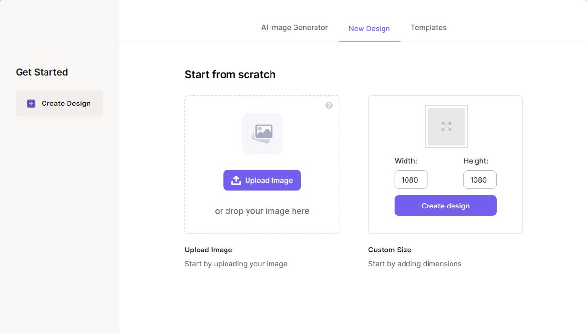Focus the Width input field
This screenshot has height=333, width=587.
(411, 180)
